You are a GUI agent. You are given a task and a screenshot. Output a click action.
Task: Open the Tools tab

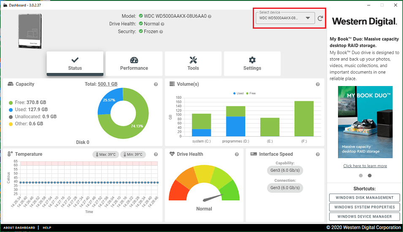(193, 63)
